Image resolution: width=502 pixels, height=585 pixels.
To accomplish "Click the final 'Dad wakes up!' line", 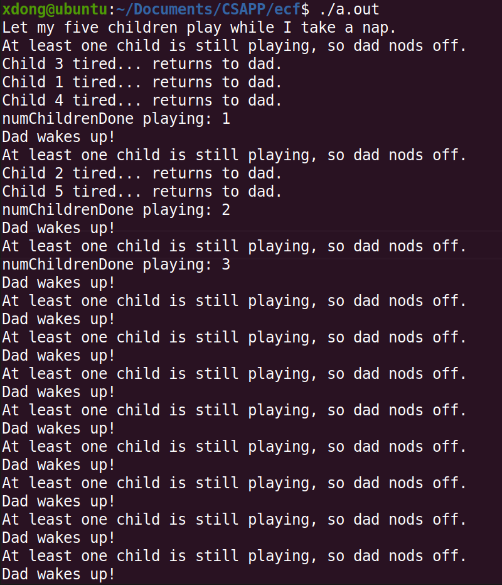I will point(58,574).
